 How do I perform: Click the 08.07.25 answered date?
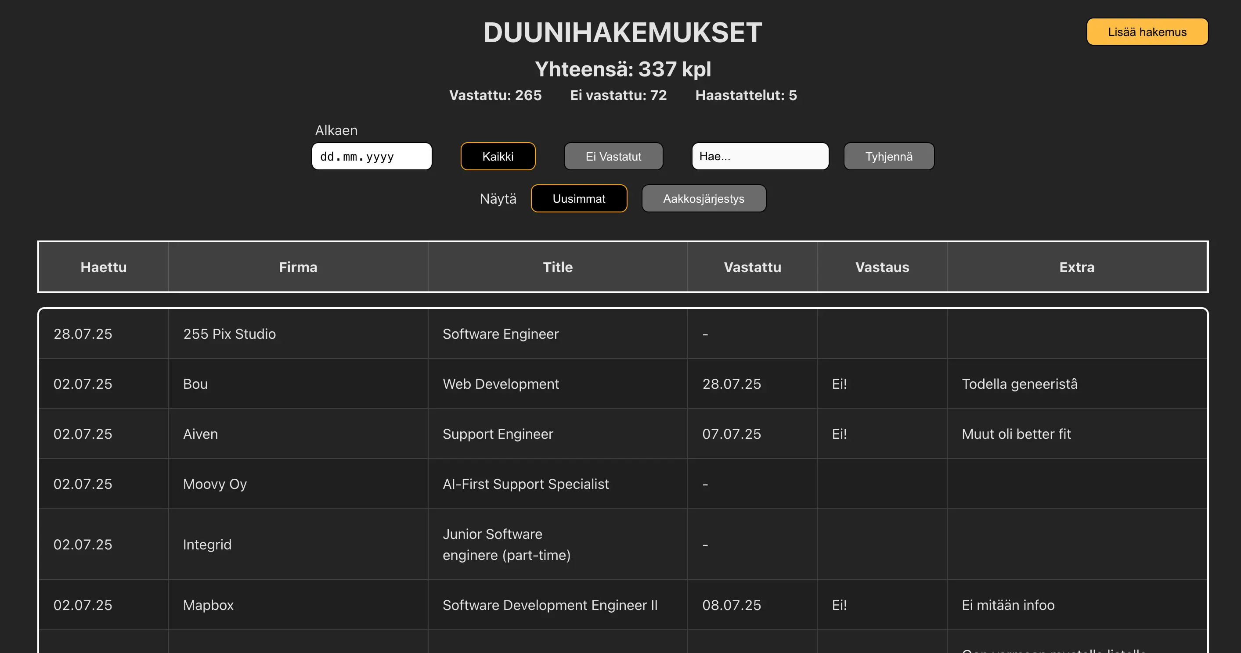click(x=731, y=605)
